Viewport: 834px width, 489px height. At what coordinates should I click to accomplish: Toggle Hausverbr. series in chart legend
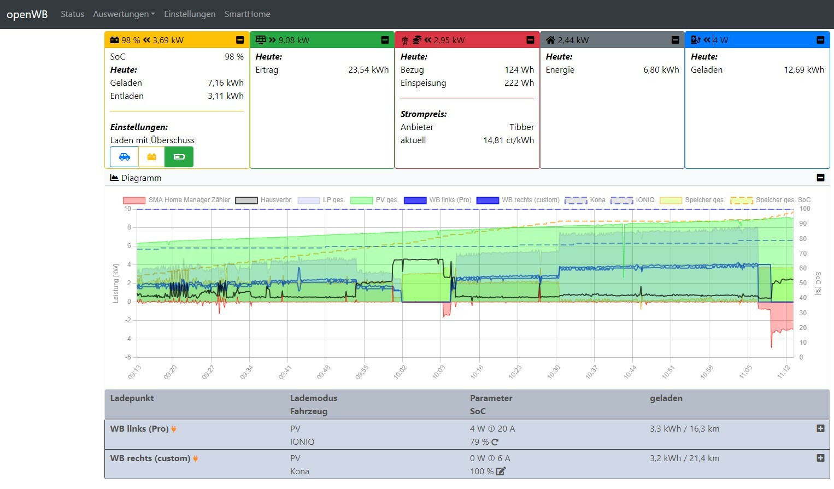coord(263,200)
